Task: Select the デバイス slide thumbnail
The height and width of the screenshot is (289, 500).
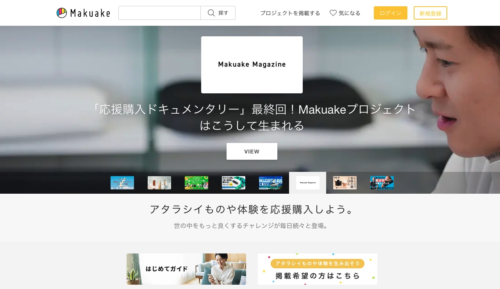Action: click(x=234, y=183)
